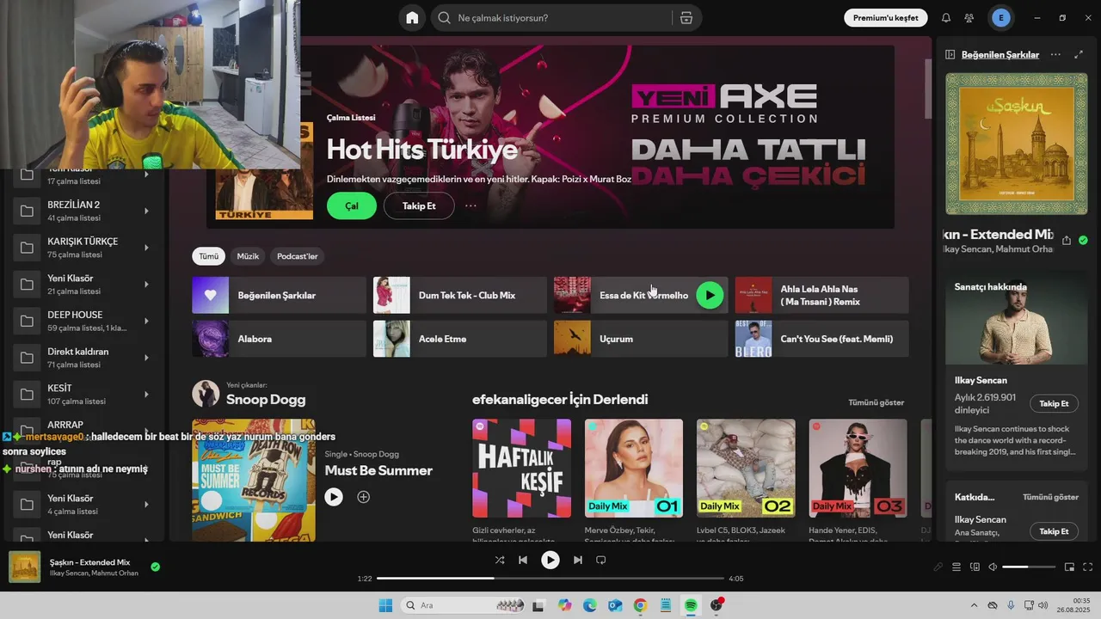This screenshot has width=1101, height=619.
Task: Expand KESİT folder arrow
Action: click(146, 394)
